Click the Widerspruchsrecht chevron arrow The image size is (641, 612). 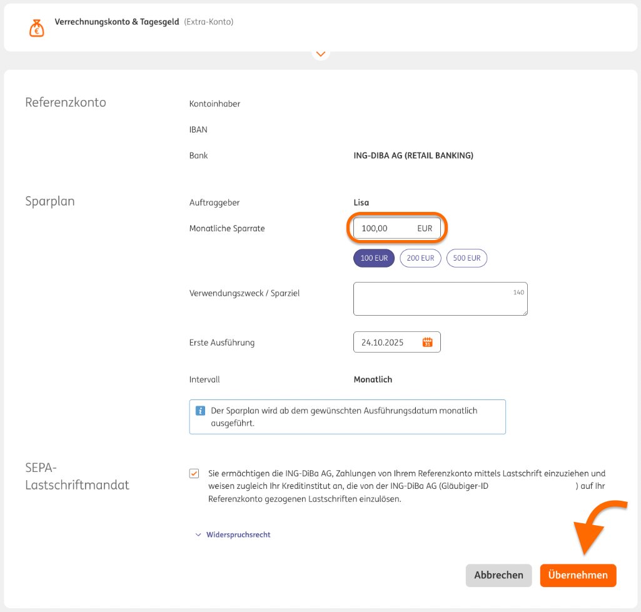(199, 534)
